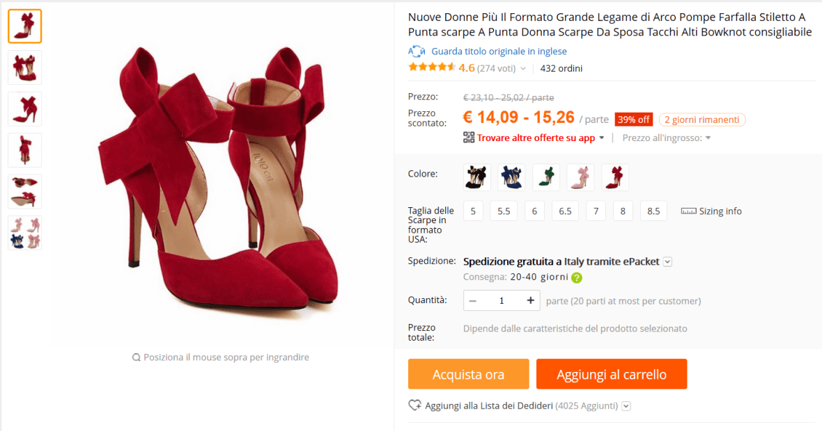The height and width of the screenshot is (431, 822).
Task: Click the magnifier icon under product image
Action: click(137, 357)
